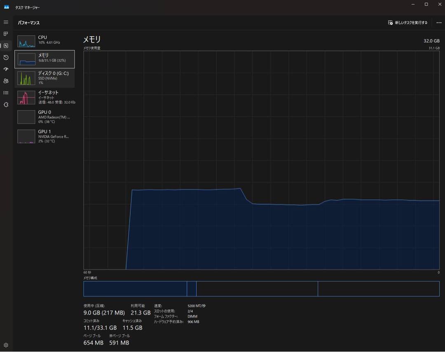Click in-use segment of memory composition bar
Image resolution: width=445 pixels, height=352 pixels.
[x=135, y=289]
